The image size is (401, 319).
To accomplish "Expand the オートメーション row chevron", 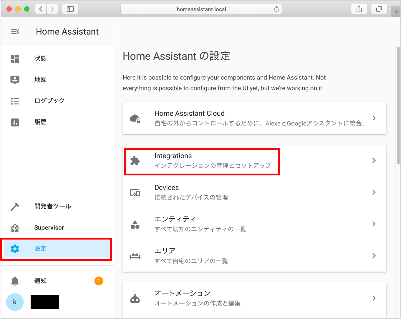I will [374, 298].
